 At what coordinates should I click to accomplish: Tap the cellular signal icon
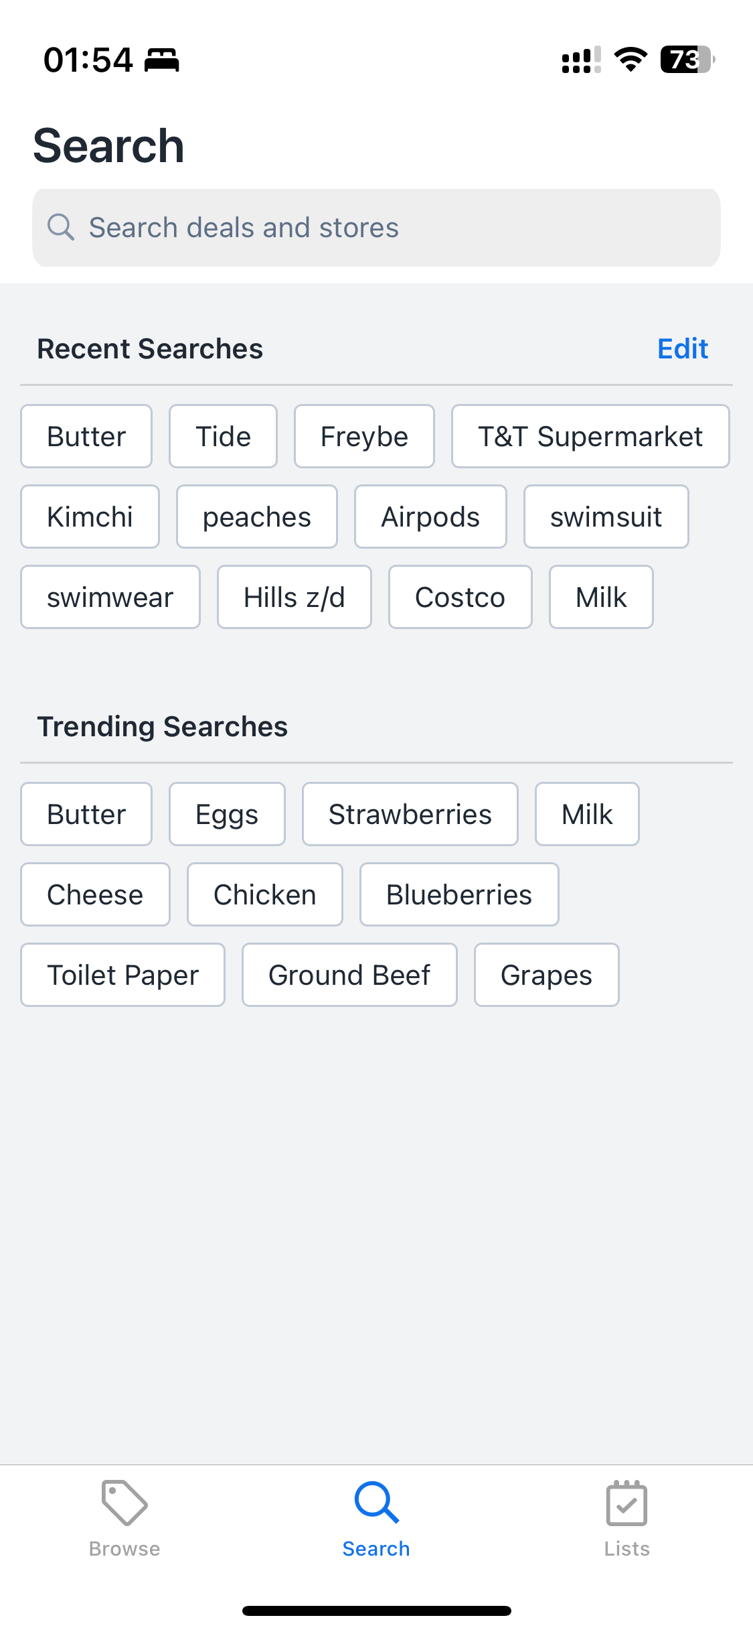581,60
